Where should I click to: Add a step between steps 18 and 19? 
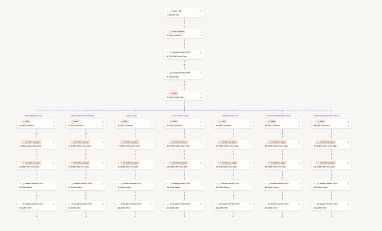(x=135, y=175)
